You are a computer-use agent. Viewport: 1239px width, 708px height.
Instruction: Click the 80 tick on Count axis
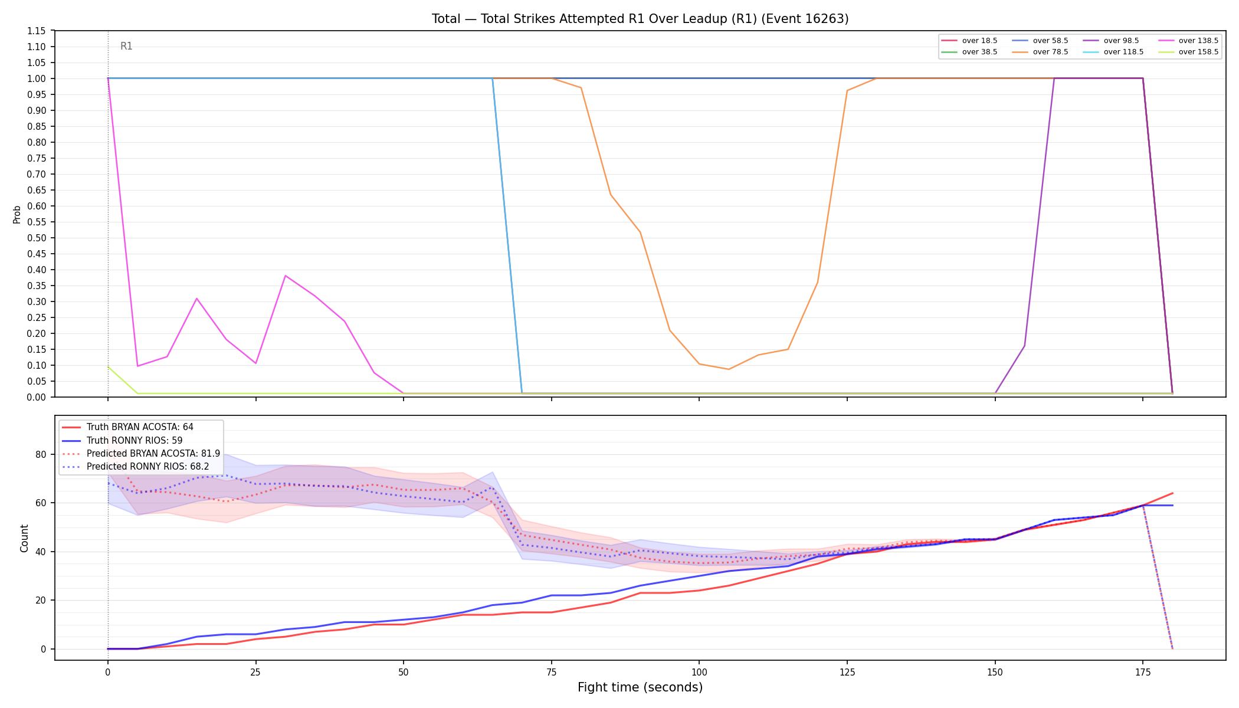pos(41,454)
